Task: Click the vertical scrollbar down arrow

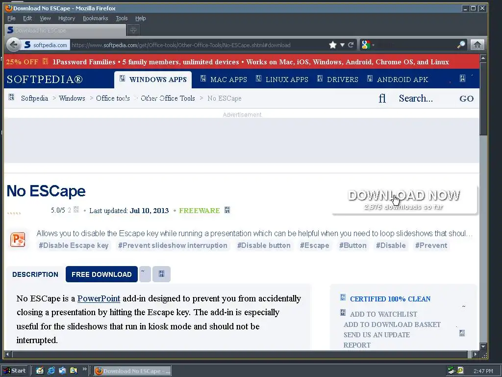Action: (483, 346)
